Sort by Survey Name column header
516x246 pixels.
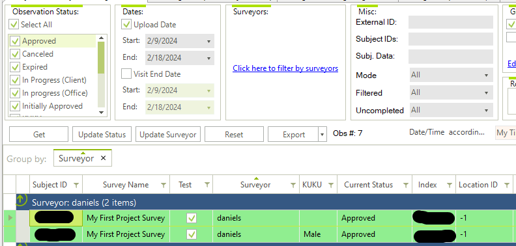coord(126,185)
